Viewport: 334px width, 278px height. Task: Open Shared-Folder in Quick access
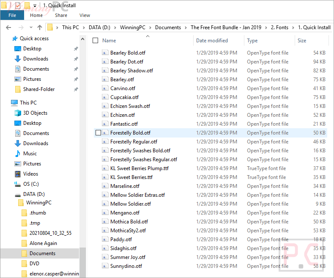pos(39,89)
